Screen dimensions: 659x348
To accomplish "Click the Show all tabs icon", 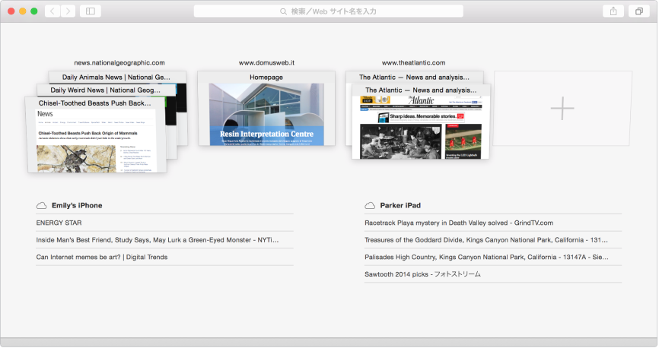I will pyautogui.click(x=638, y=11).
